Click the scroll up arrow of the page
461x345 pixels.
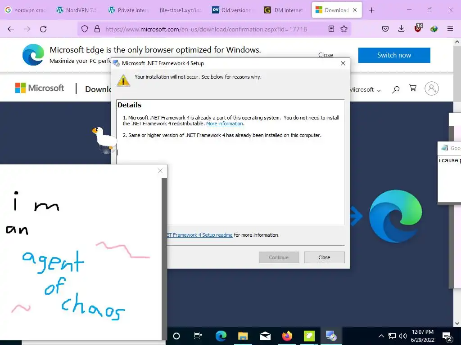click(457, 42)
